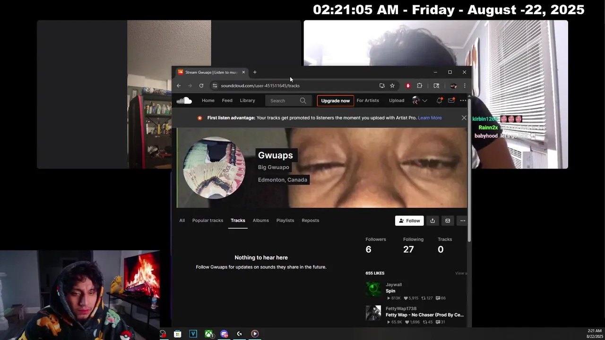Open Microsoft Store from the taskbar
Image resolution: width=605 pixels, height=340 pixels.
[x=178, y=334]
